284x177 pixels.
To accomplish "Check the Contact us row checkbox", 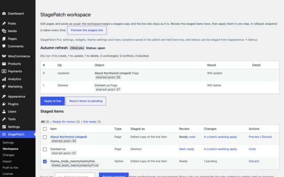I will (x=45, y=149).
